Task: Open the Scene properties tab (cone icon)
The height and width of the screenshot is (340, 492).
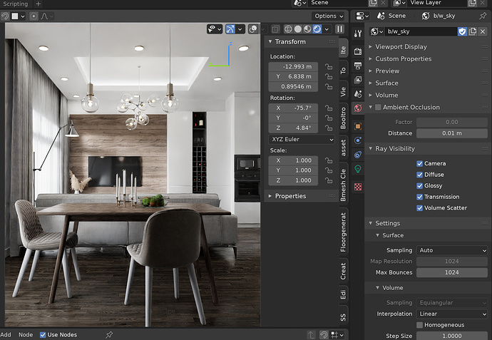Action: pos(358,94)
